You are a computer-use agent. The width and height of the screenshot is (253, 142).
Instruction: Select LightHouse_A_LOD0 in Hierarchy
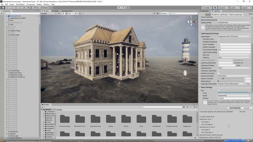[x=17, y=18]
